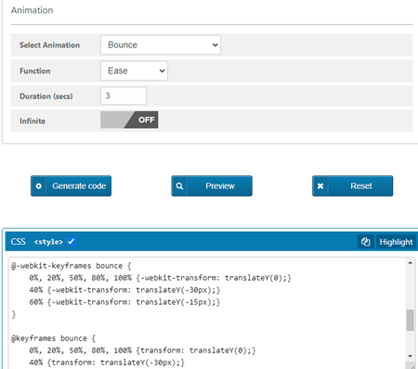This screenshot has height=369, width=418.
Task: Click the scrollbar down arrow in code box
Action: 410,356
